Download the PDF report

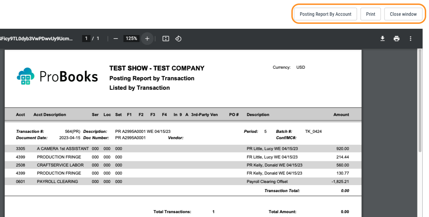tap(382, 39)
